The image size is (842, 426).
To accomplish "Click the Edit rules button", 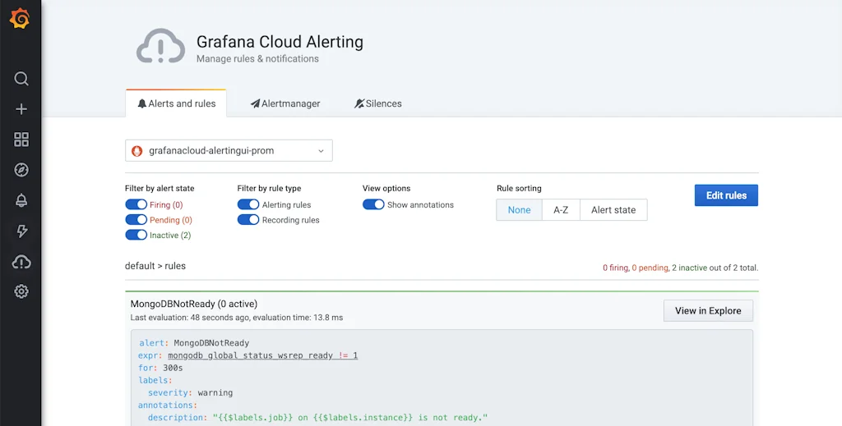I will pos(726,195).
